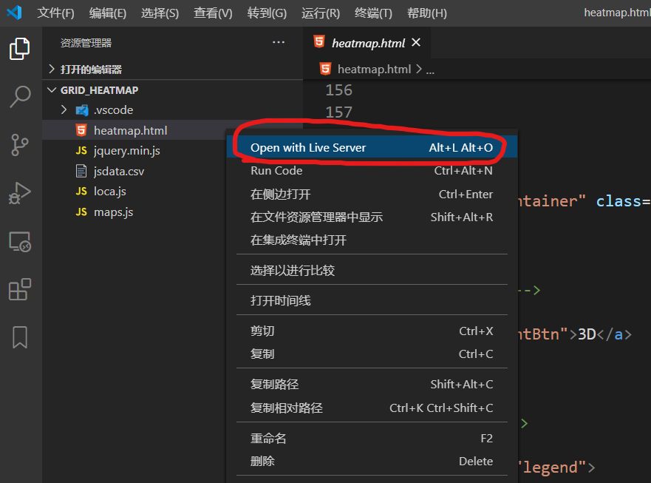Open the 编辑(E) menu
Screen dimensions: 651x483
pos(108,13)
